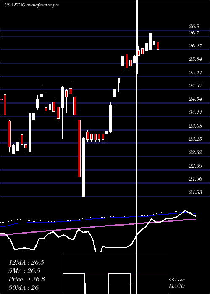Viewport: 210px width, 294px height.
Task: Click the 26.27 price level label
Action: [196, 46]
